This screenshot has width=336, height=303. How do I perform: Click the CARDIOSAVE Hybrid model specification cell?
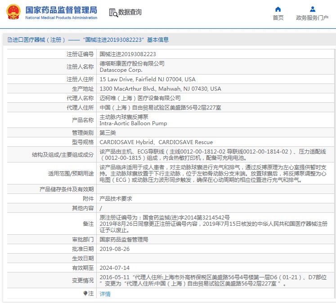coord(156,142)
